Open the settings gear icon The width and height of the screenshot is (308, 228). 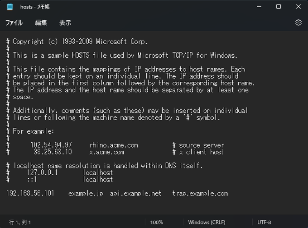(x=298, y=23)
